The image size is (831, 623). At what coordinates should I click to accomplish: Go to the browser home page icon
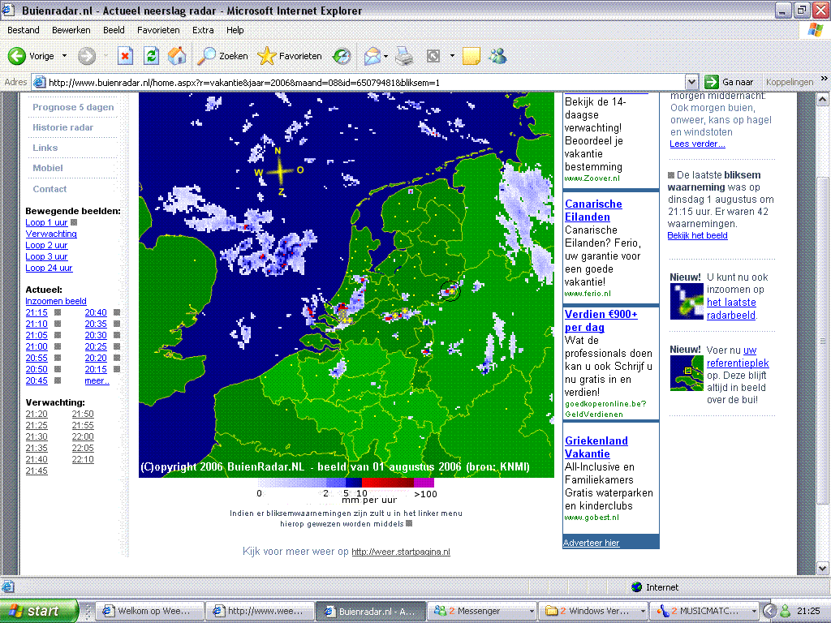tap(176, 56)
